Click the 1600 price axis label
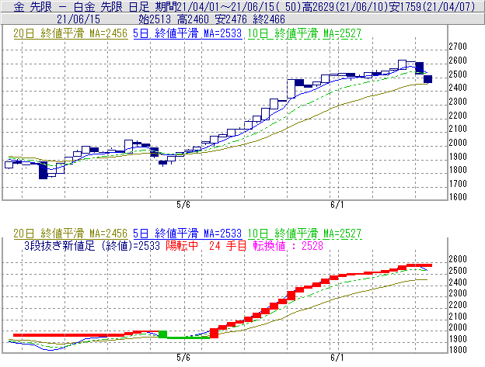The height and width of the screenshot is (367, 485). tap(458, 197)
